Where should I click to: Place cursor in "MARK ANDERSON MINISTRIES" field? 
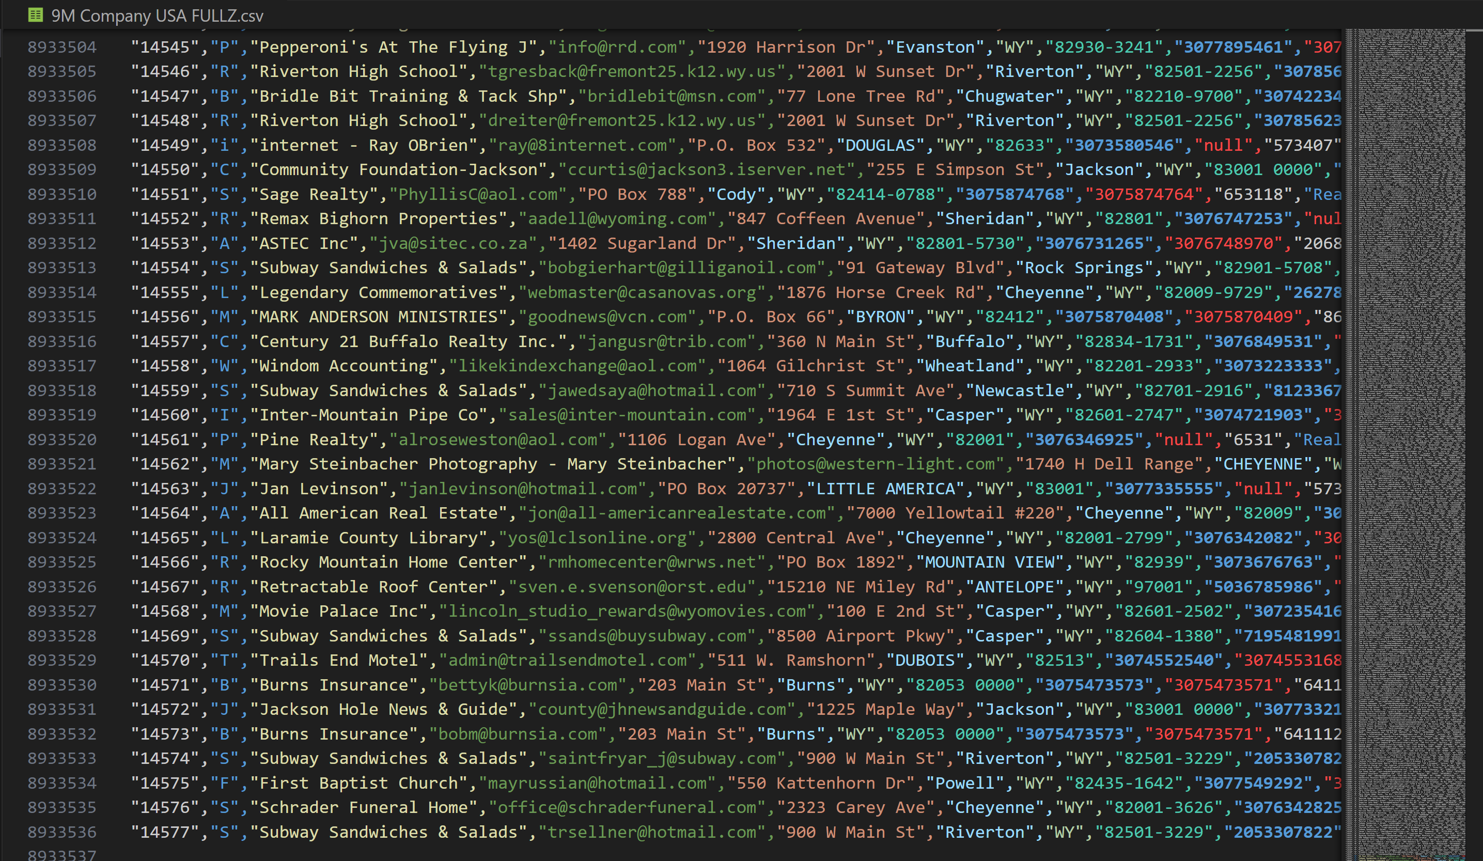coord(378,317)
